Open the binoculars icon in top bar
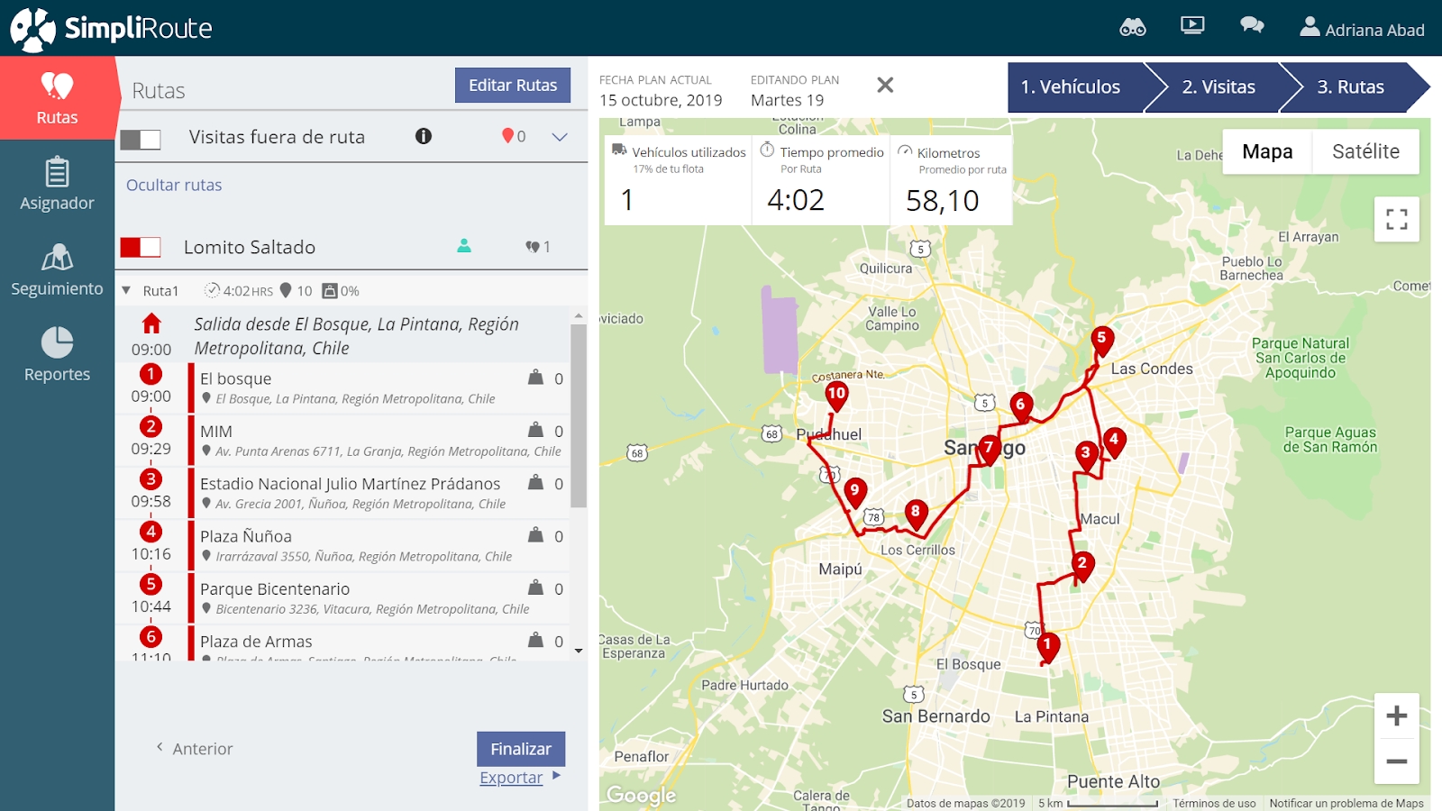This screenshot has height=811, width=1442. pyautogui.click(x=1132, y=27)
